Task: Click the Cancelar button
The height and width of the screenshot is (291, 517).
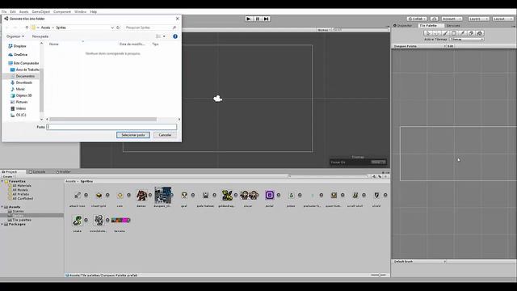Action: (165, 135)
